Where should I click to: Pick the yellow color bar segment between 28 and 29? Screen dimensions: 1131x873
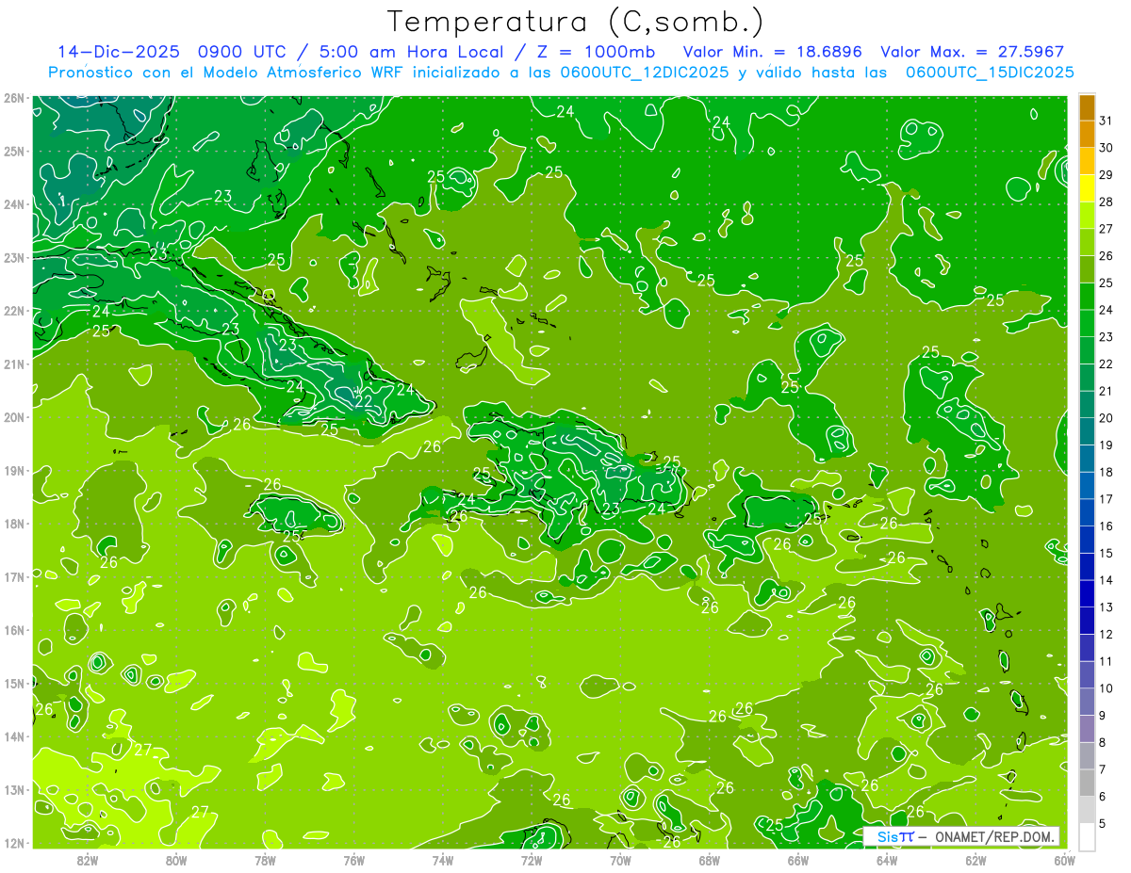click(1087, 188)
